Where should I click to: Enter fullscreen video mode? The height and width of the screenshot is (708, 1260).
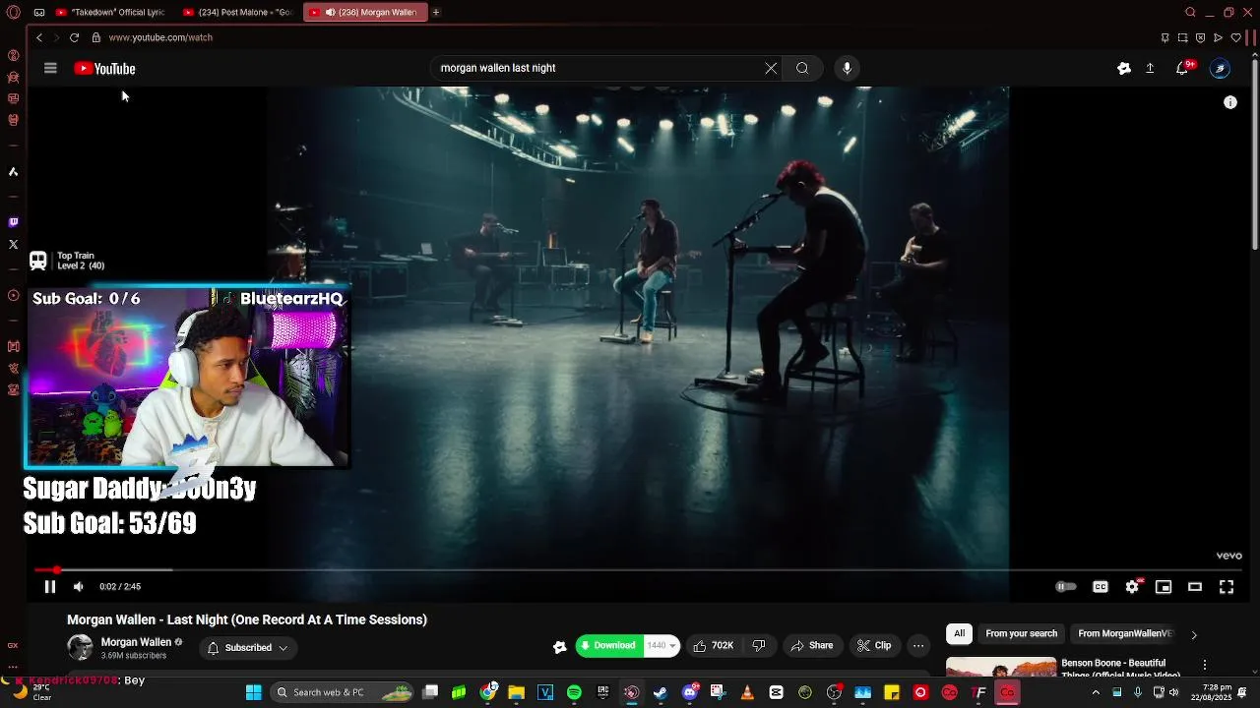[x=1227, y=587]
